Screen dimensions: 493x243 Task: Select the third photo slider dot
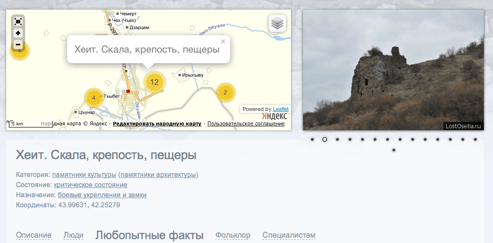337,139
